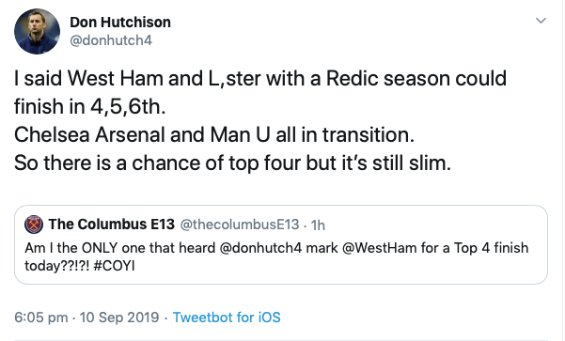Open the @WestHam mention

coord(374,248)
